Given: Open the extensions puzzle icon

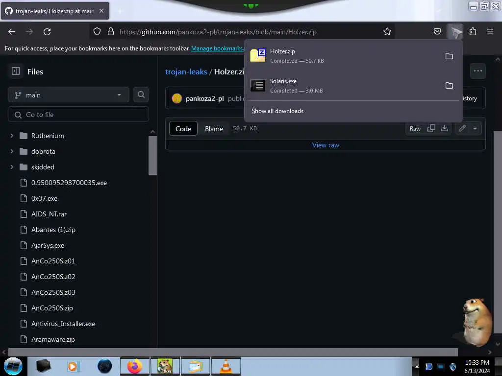Looking at the screenshot, I should (x=473, y=31).
